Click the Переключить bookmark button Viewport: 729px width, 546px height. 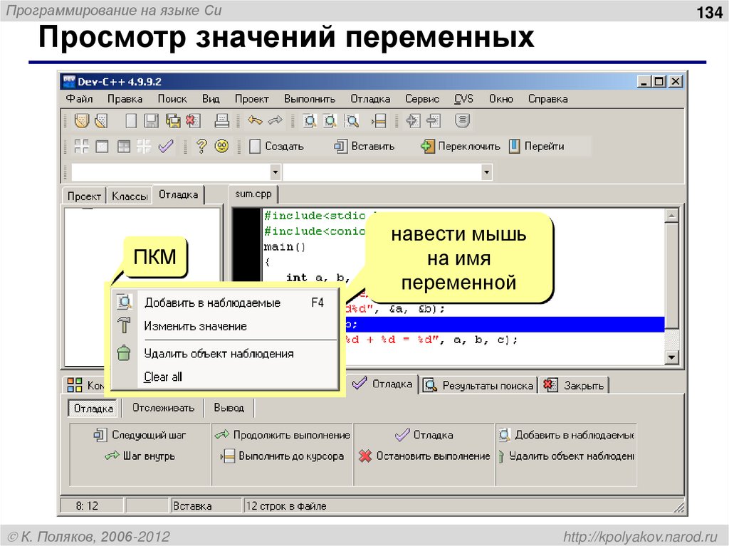click(x=461, y=147)
